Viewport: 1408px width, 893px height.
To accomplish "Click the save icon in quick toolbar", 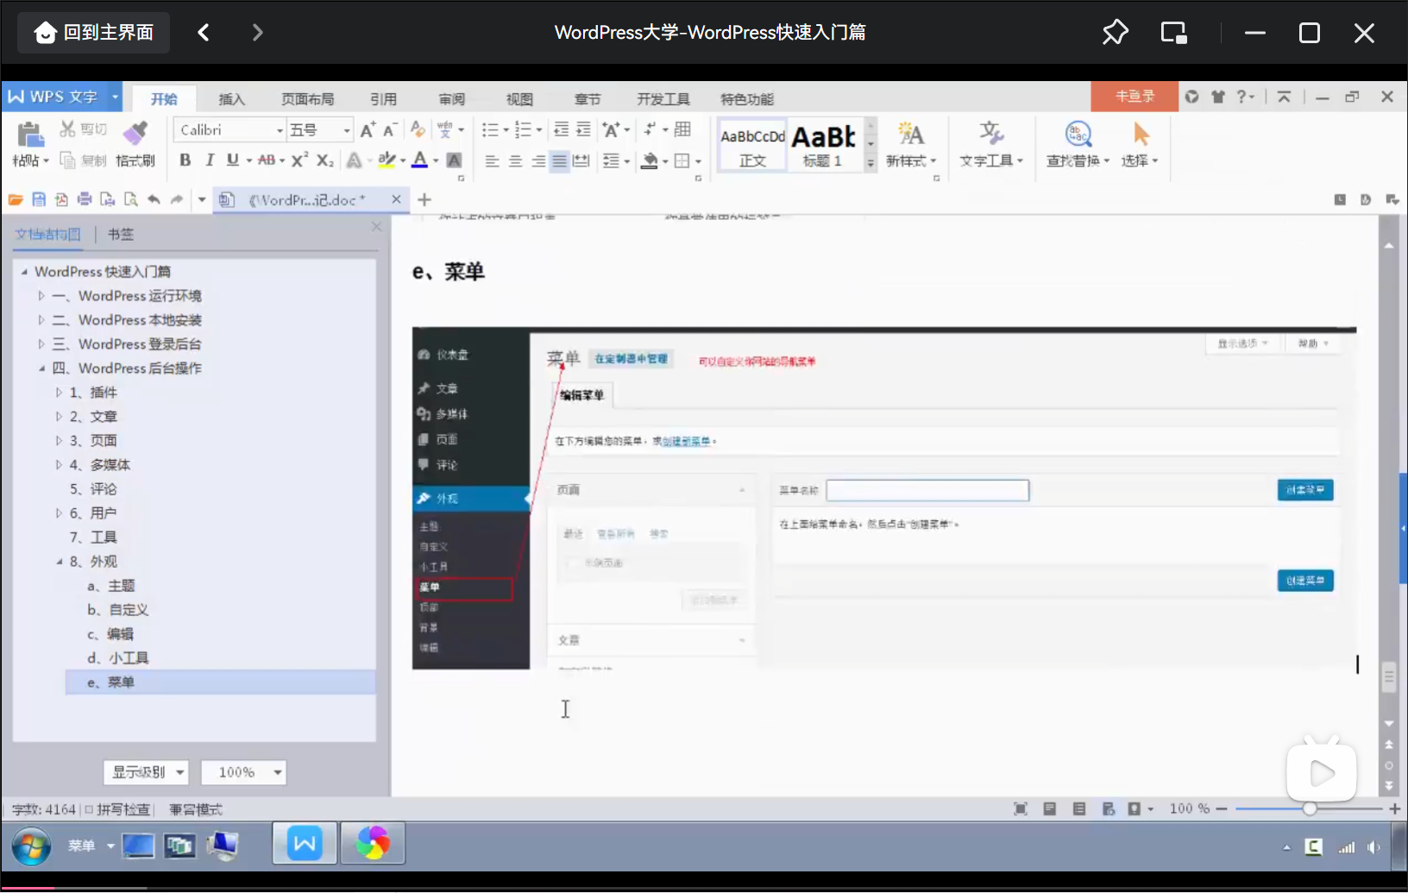I will (39, 199).
